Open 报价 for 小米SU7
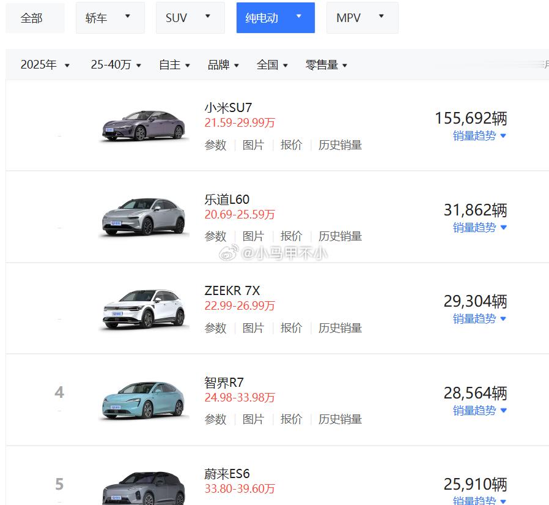Image resolution: width=549 pixels, height=505 pixels. point(291,144)
